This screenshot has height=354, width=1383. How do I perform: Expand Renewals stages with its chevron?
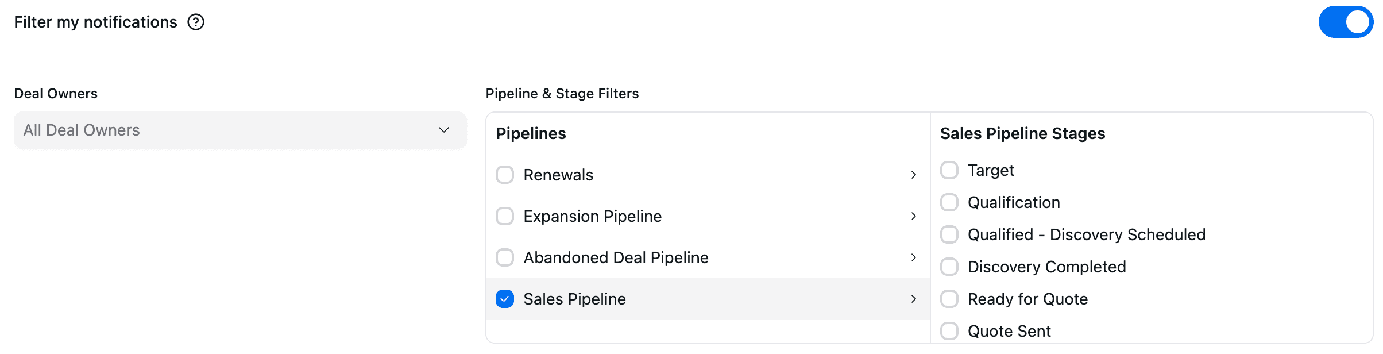click(x=913, y=175)
